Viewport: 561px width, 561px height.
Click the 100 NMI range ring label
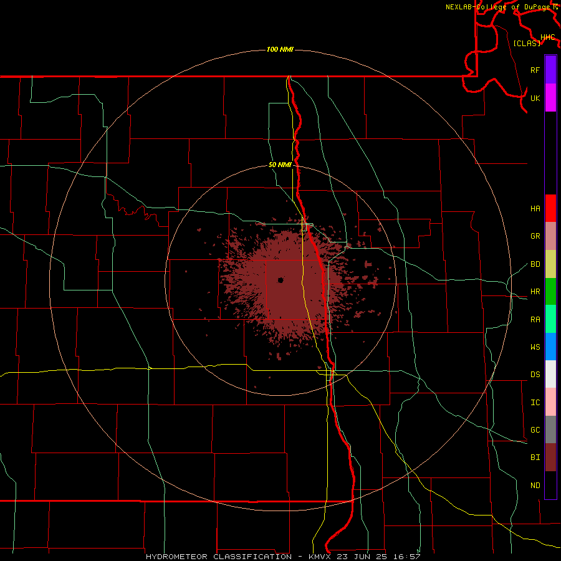280,49
